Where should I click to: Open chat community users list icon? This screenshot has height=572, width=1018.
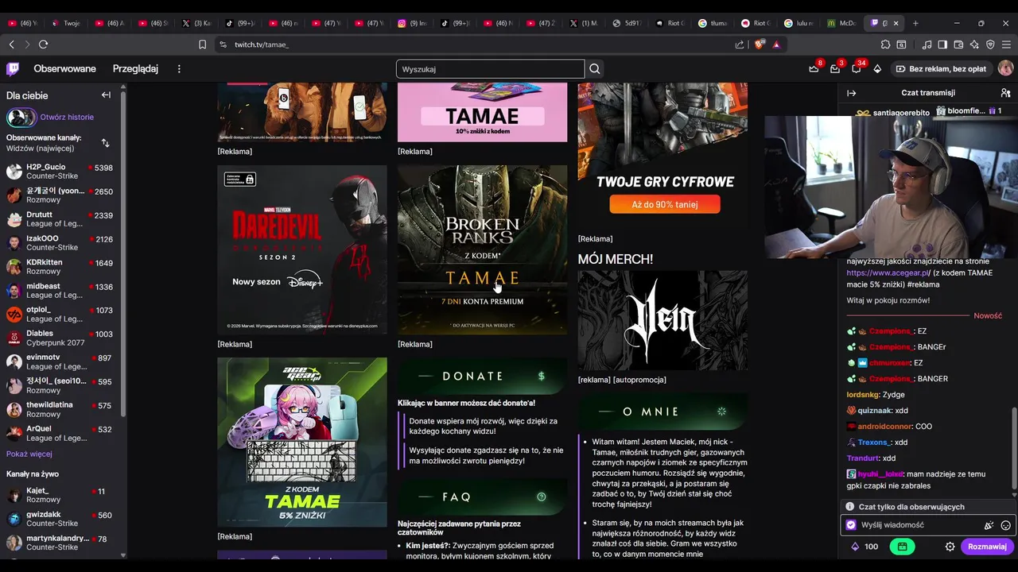[1005, 93]
